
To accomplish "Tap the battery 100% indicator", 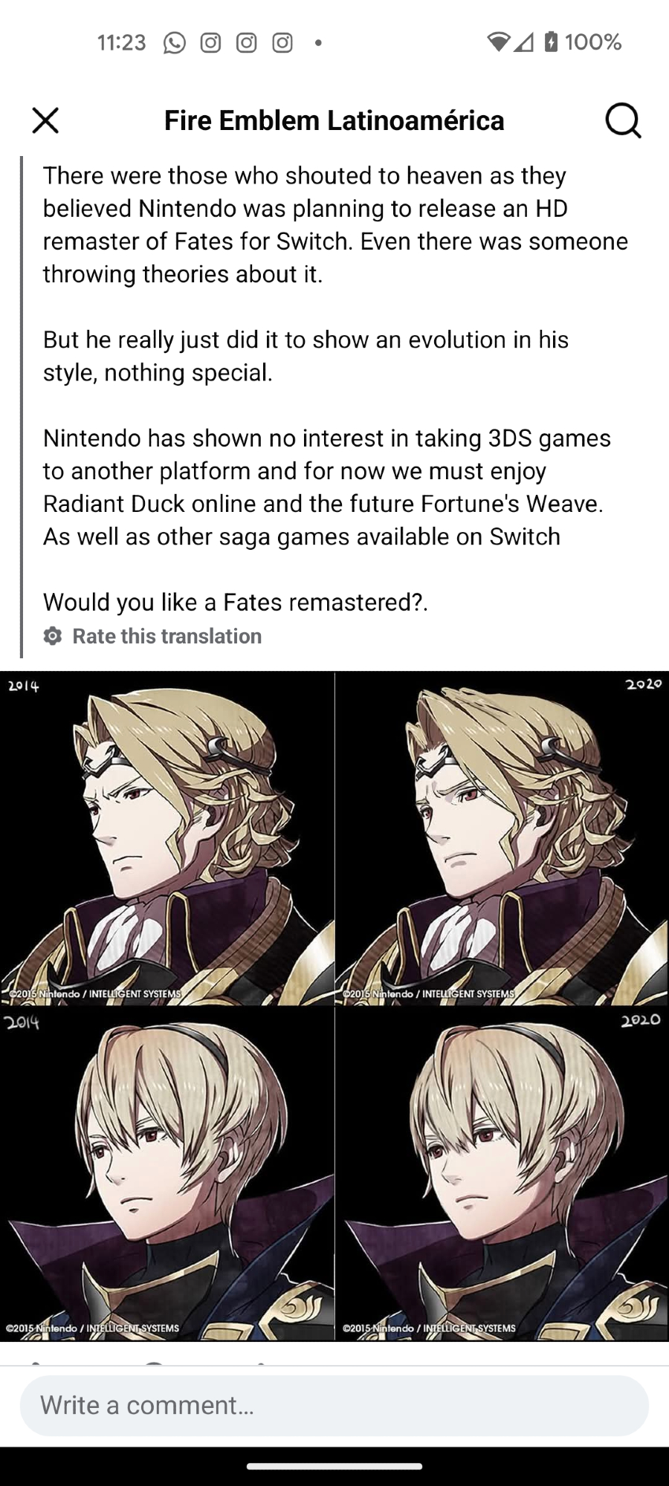I will (584, 42).
